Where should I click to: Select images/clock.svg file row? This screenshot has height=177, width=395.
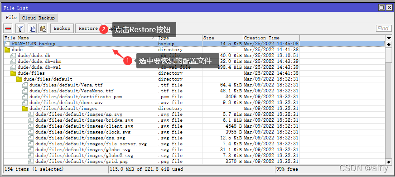pyautogui.click(x=194, y=132)
